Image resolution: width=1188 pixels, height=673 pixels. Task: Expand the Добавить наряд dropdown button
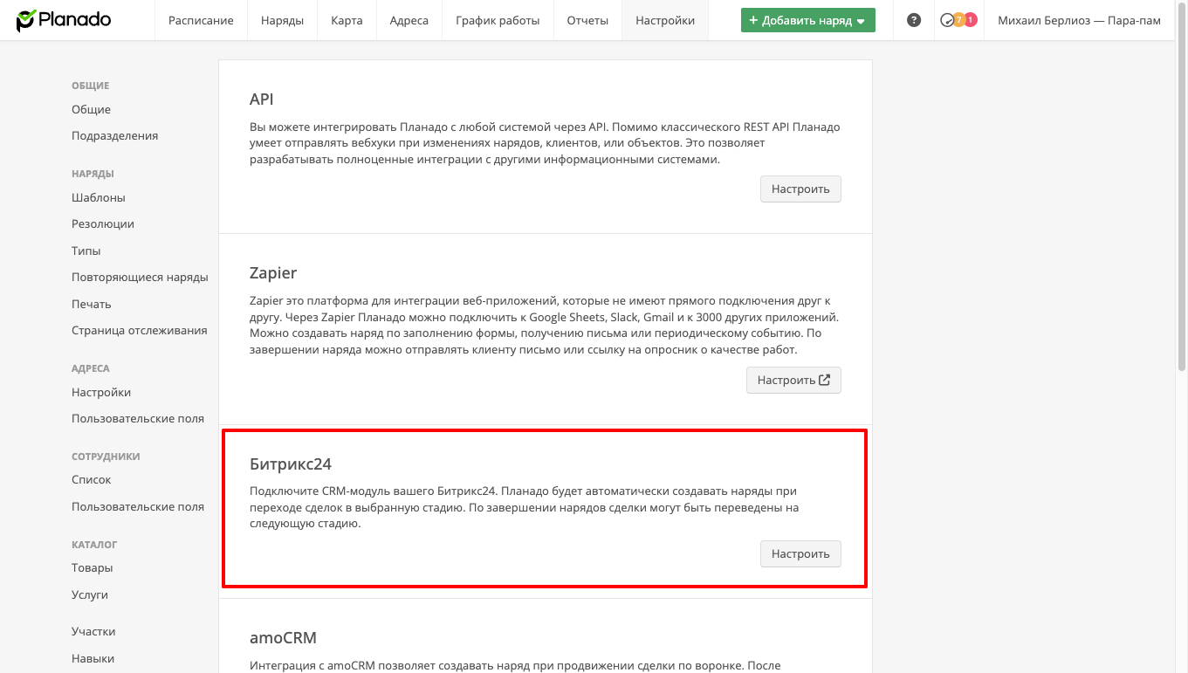coord(808,20)
